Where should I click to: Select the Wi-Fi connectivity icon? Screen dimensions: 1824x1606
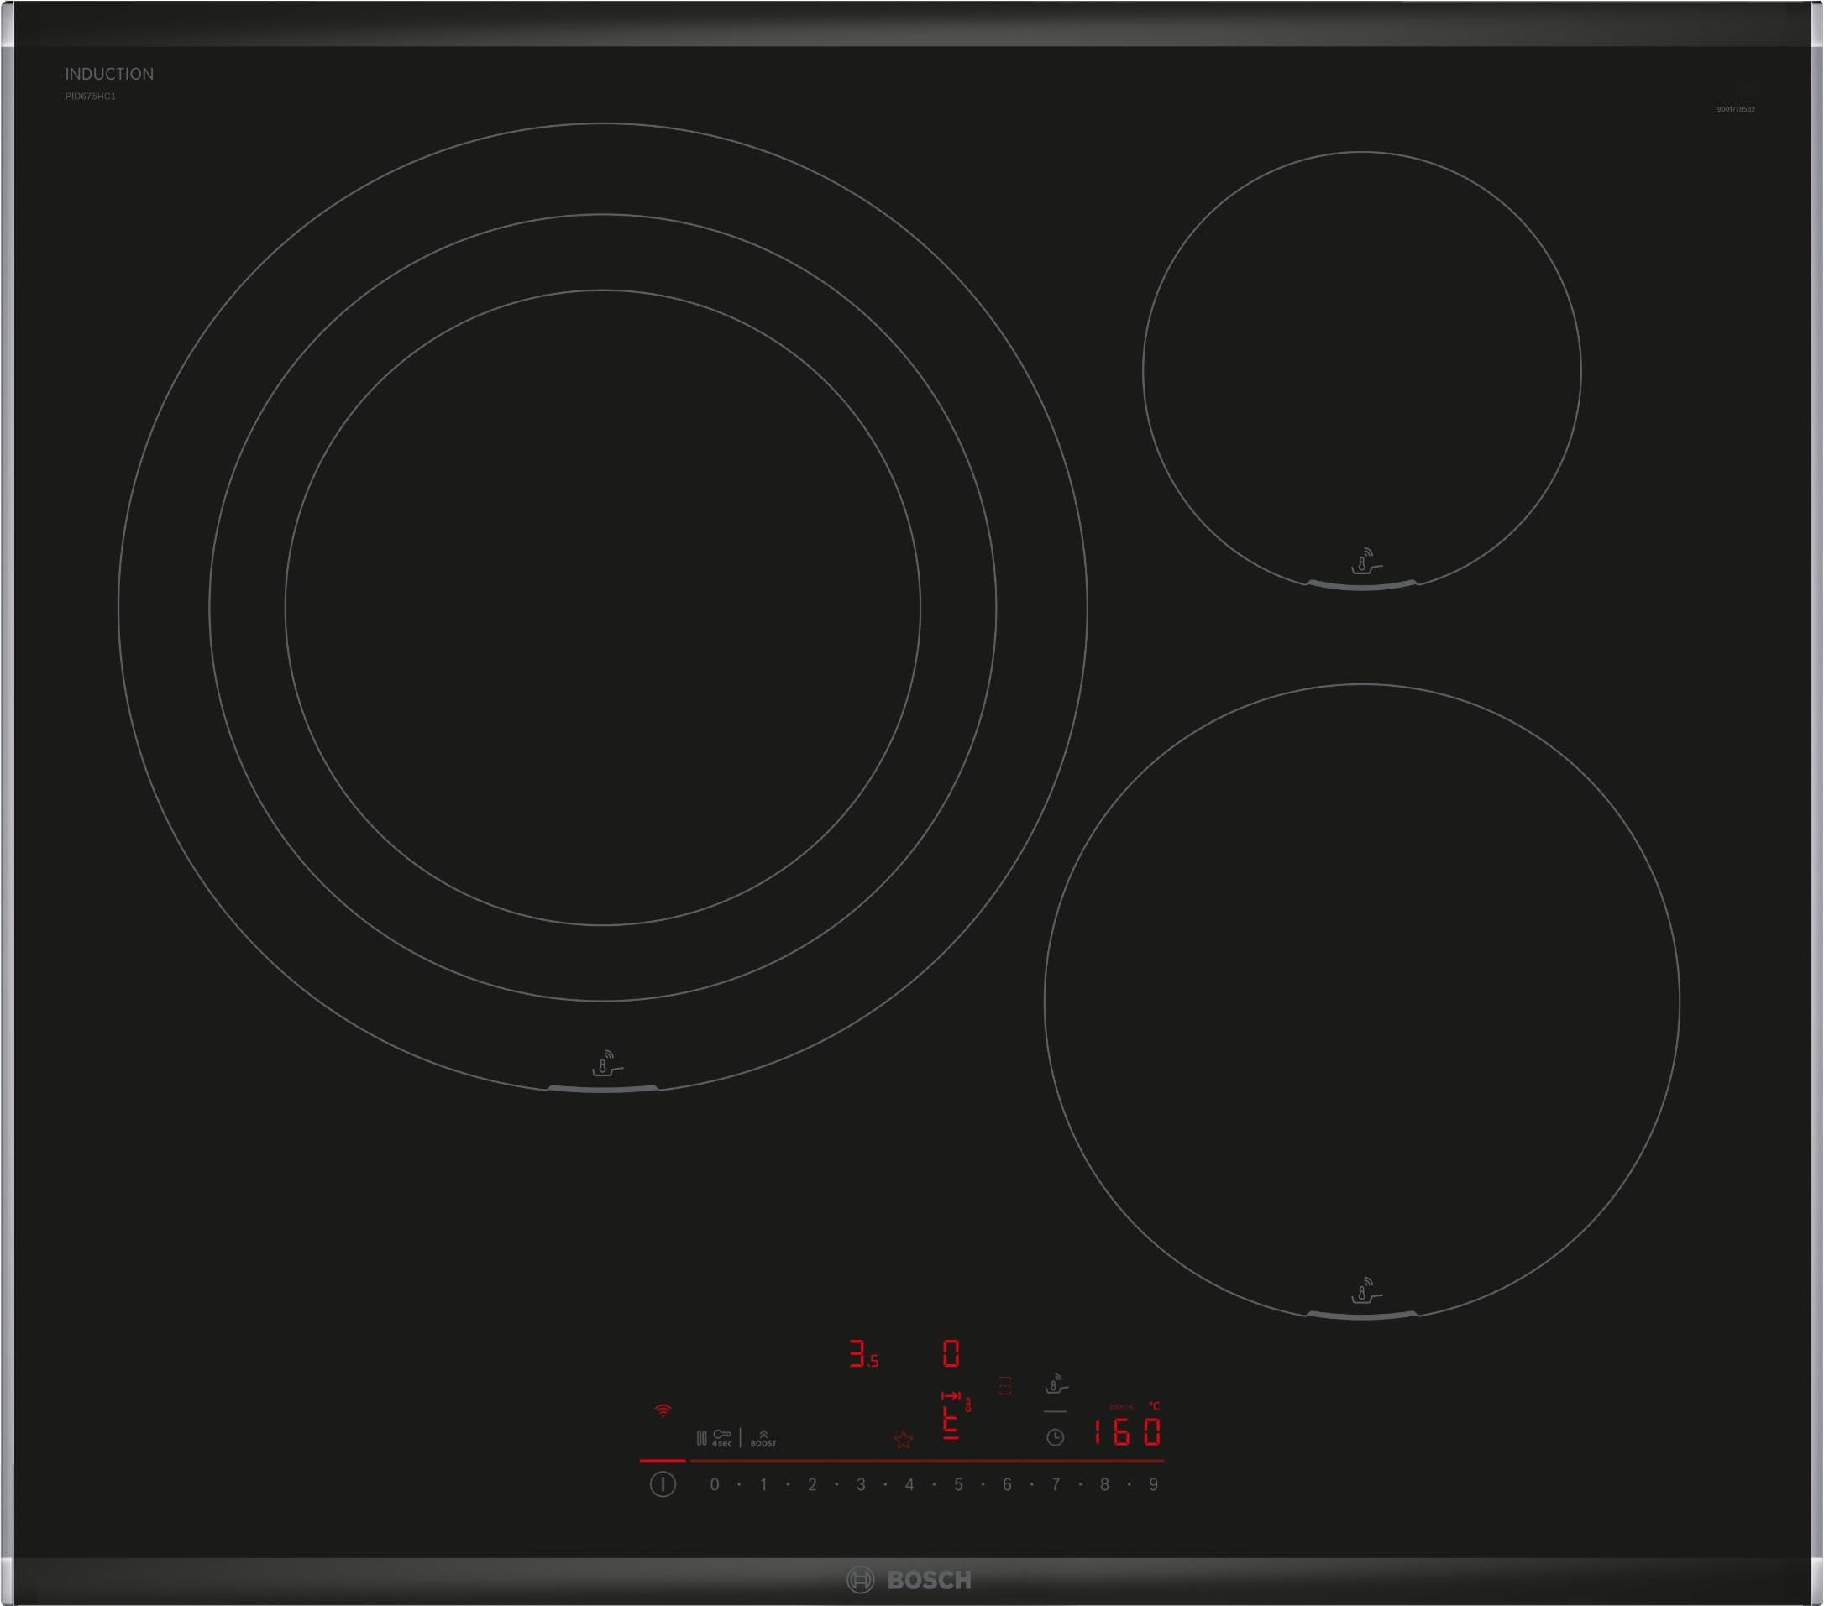(x=663, y=1410)
